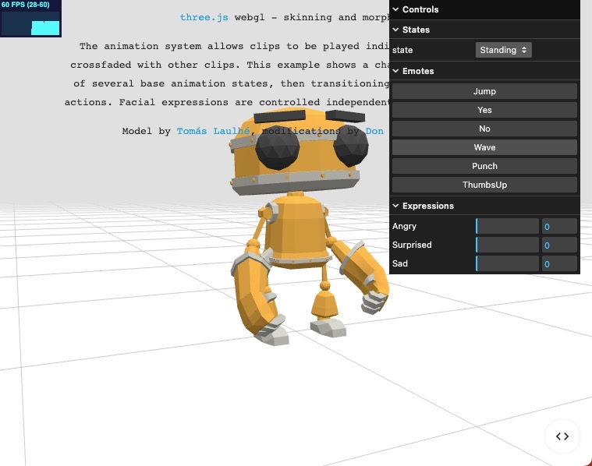Focus the Angry value input field
The height and width of the screenshot is (466, 592).
pyautogui.click(x=559, y=226)
